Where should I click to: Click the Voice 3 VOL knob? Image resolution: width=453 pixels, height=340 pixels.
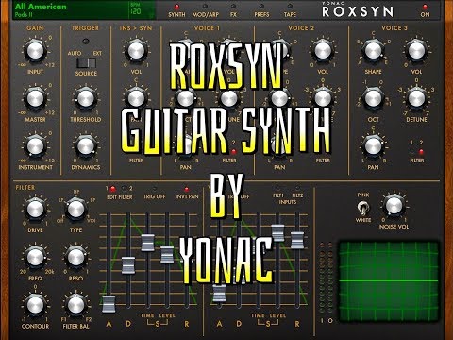click(x=416, y=50)
